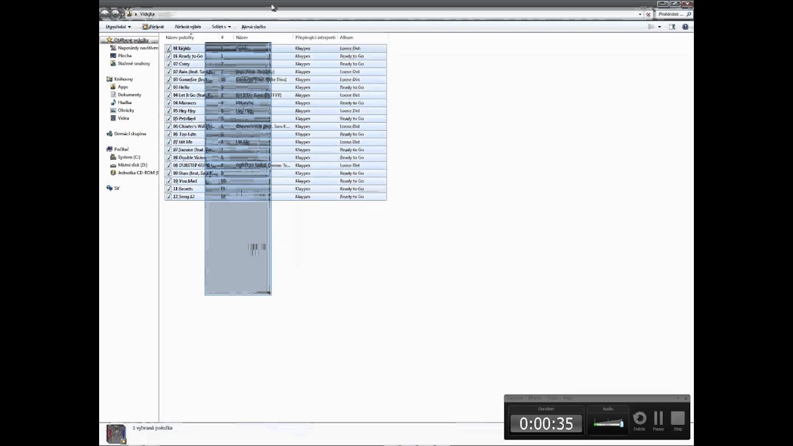Screen dimensions: 793x446
Task: Open the Hudba library
Action: pos(125,102)
